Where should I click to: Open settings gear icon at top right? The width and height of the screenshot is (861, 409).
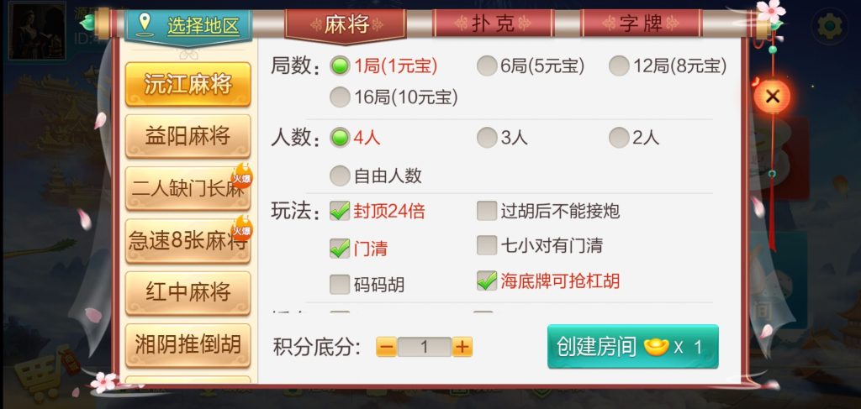click(830, 26)
